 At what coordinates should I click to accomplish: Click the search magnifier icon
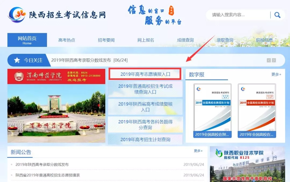[277, 15]
